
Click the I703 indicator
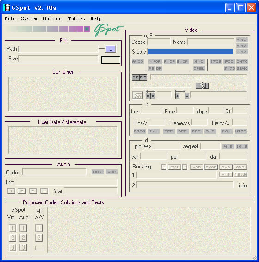pyautogui.click(x=216, y=62)
